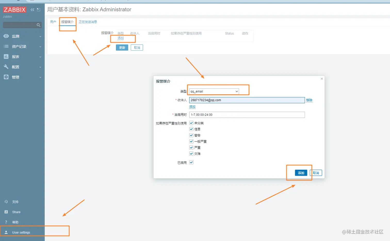
Task: Click the Z icon for Share
Action: (x=6, y=212)
